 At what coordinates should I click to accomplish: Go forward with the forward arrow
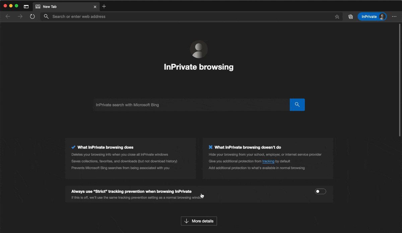(20, 16)
